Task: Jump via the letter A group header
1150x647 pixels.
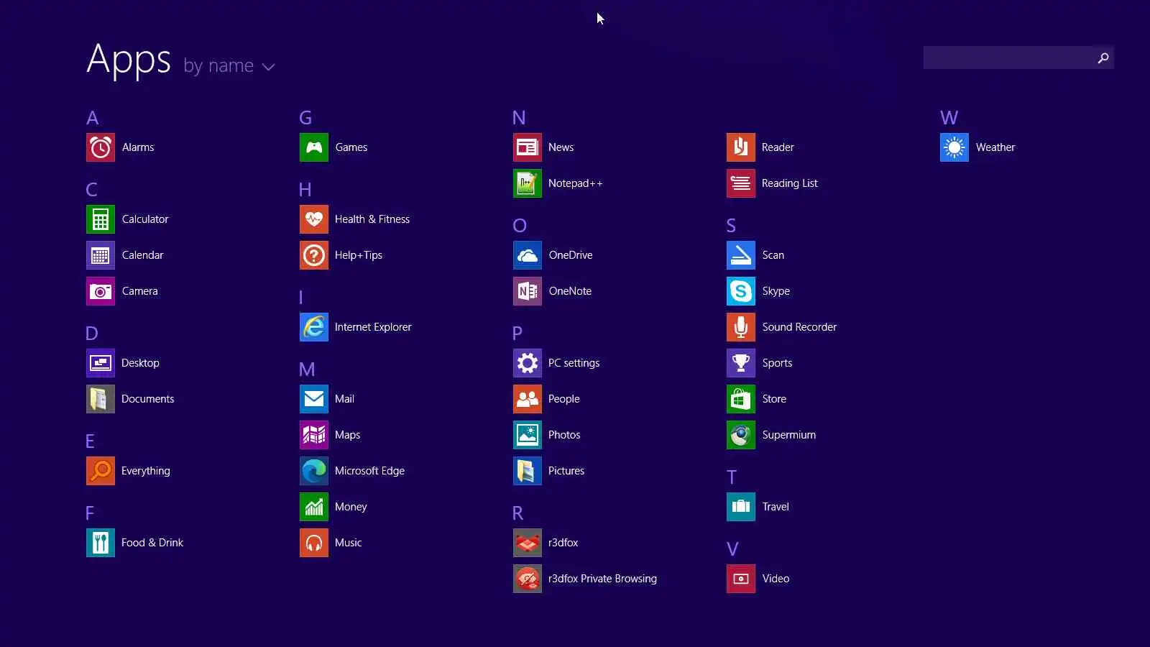Action: [x=93, y=118]
